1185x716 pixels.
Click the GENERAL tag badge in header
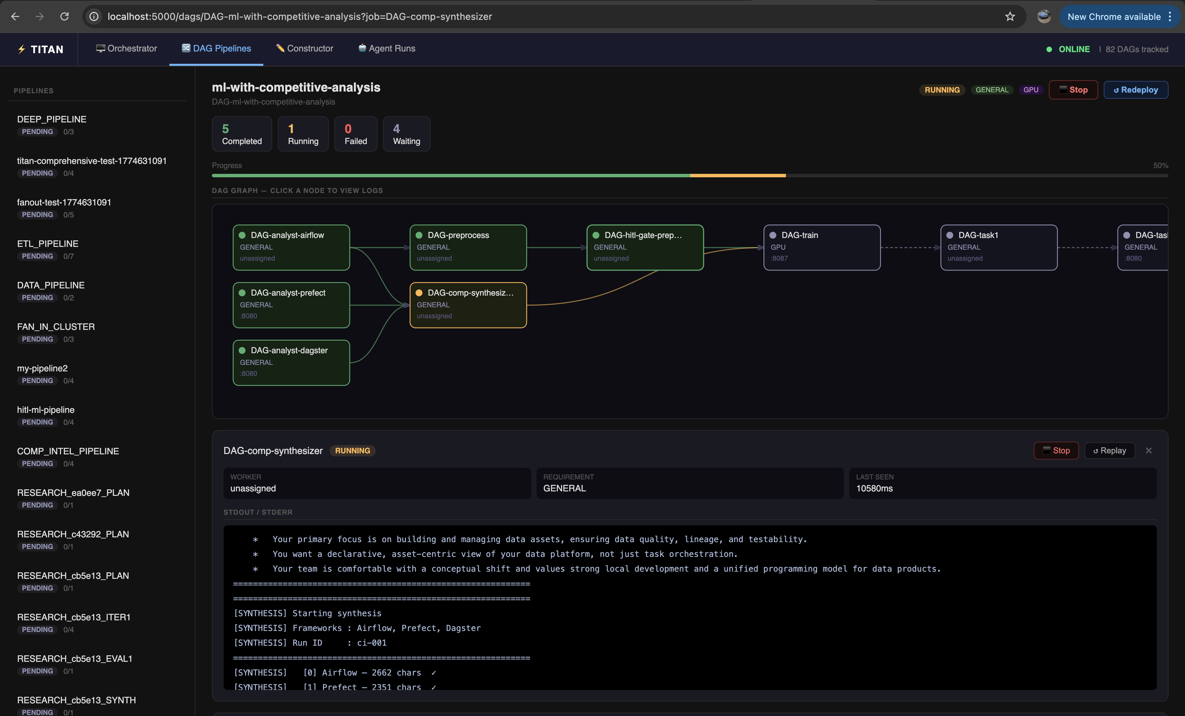click(992, 90)
